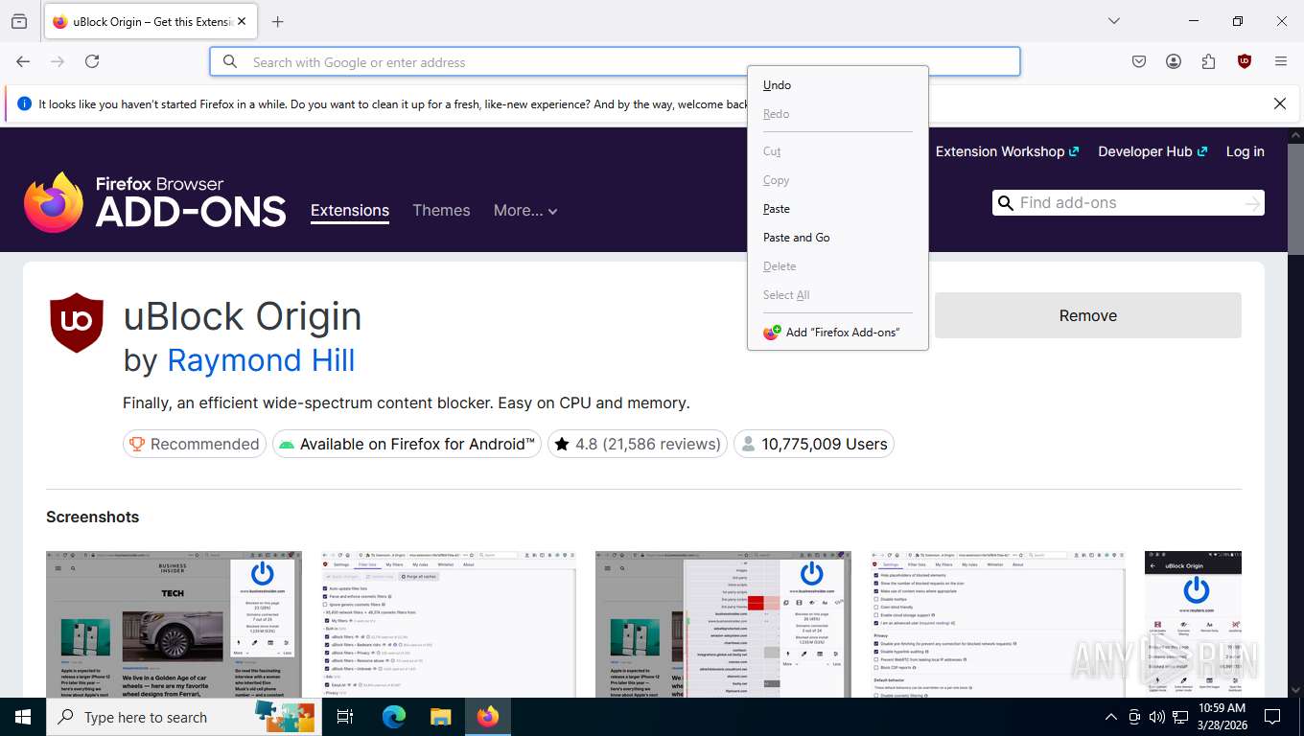Open the Firefox account icon
This screenshot has height=736, width=1304.
point(1174,61)
